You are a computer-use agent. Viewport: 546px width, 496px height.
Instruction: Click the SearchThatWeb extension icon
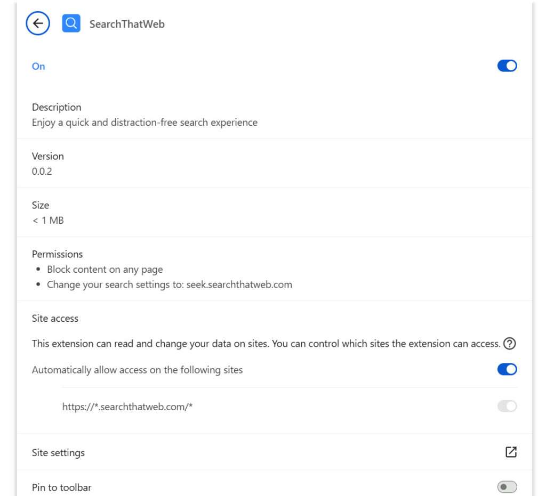pos(71,23)
